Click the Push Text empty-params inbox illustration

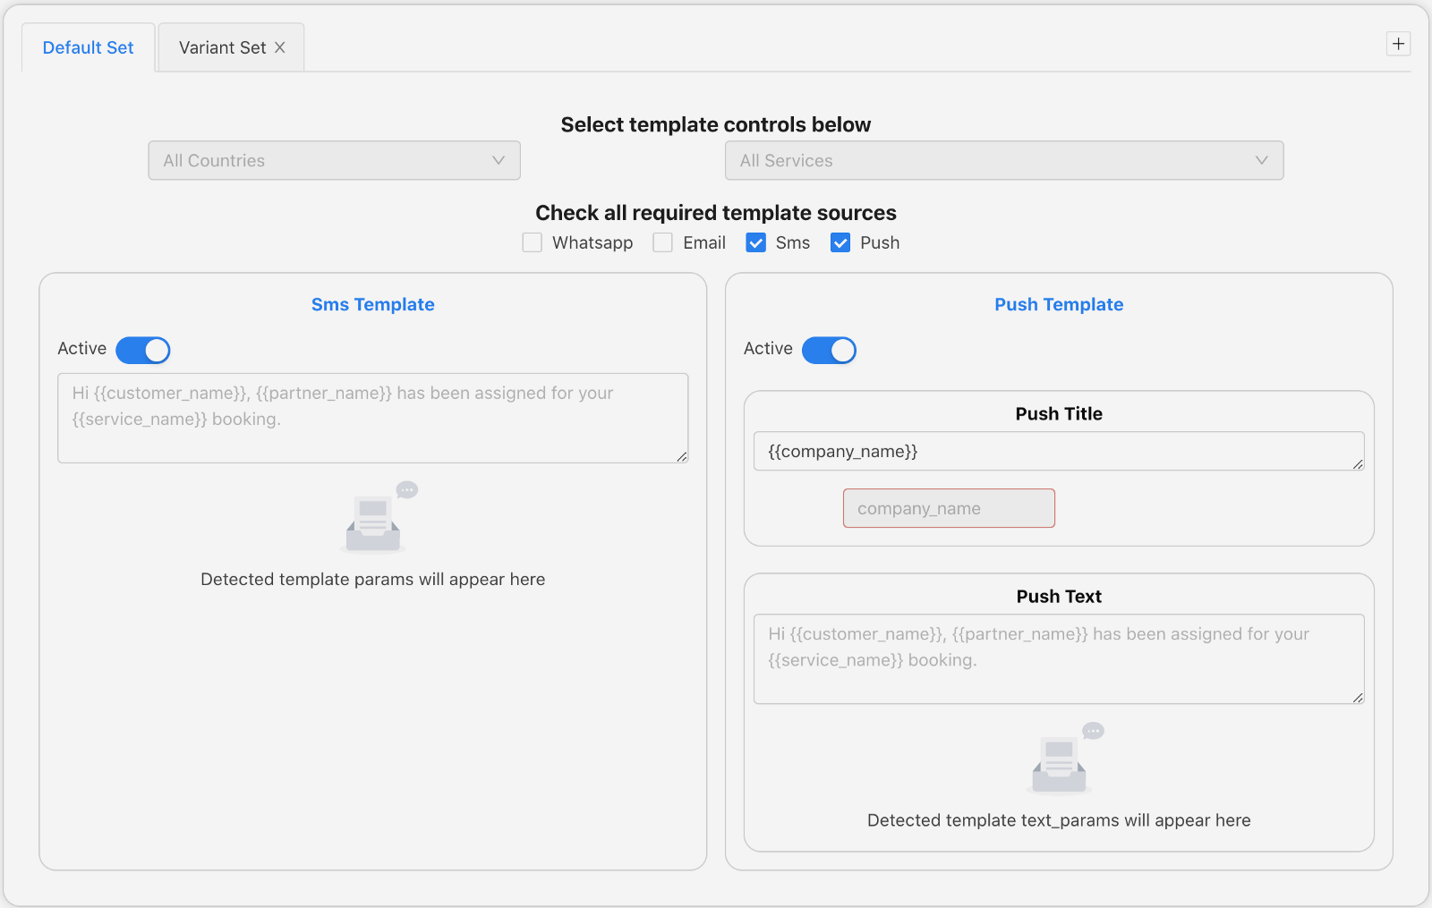coord(1060,760)
